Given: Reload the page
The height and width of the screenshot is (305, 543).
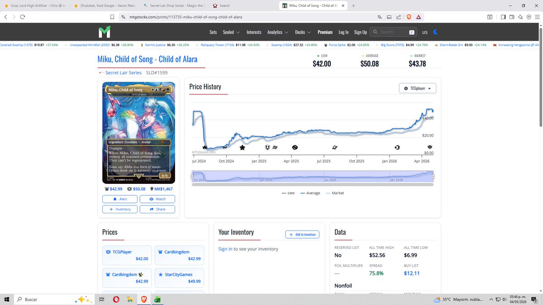Looking at the screenshot, I should coord(23,17).
